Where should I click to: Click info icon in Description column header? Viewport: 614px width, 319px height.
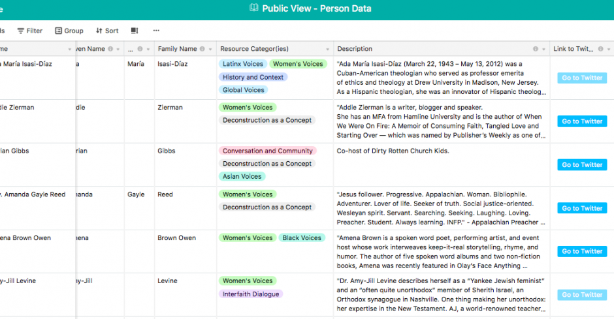click(536, 49)
